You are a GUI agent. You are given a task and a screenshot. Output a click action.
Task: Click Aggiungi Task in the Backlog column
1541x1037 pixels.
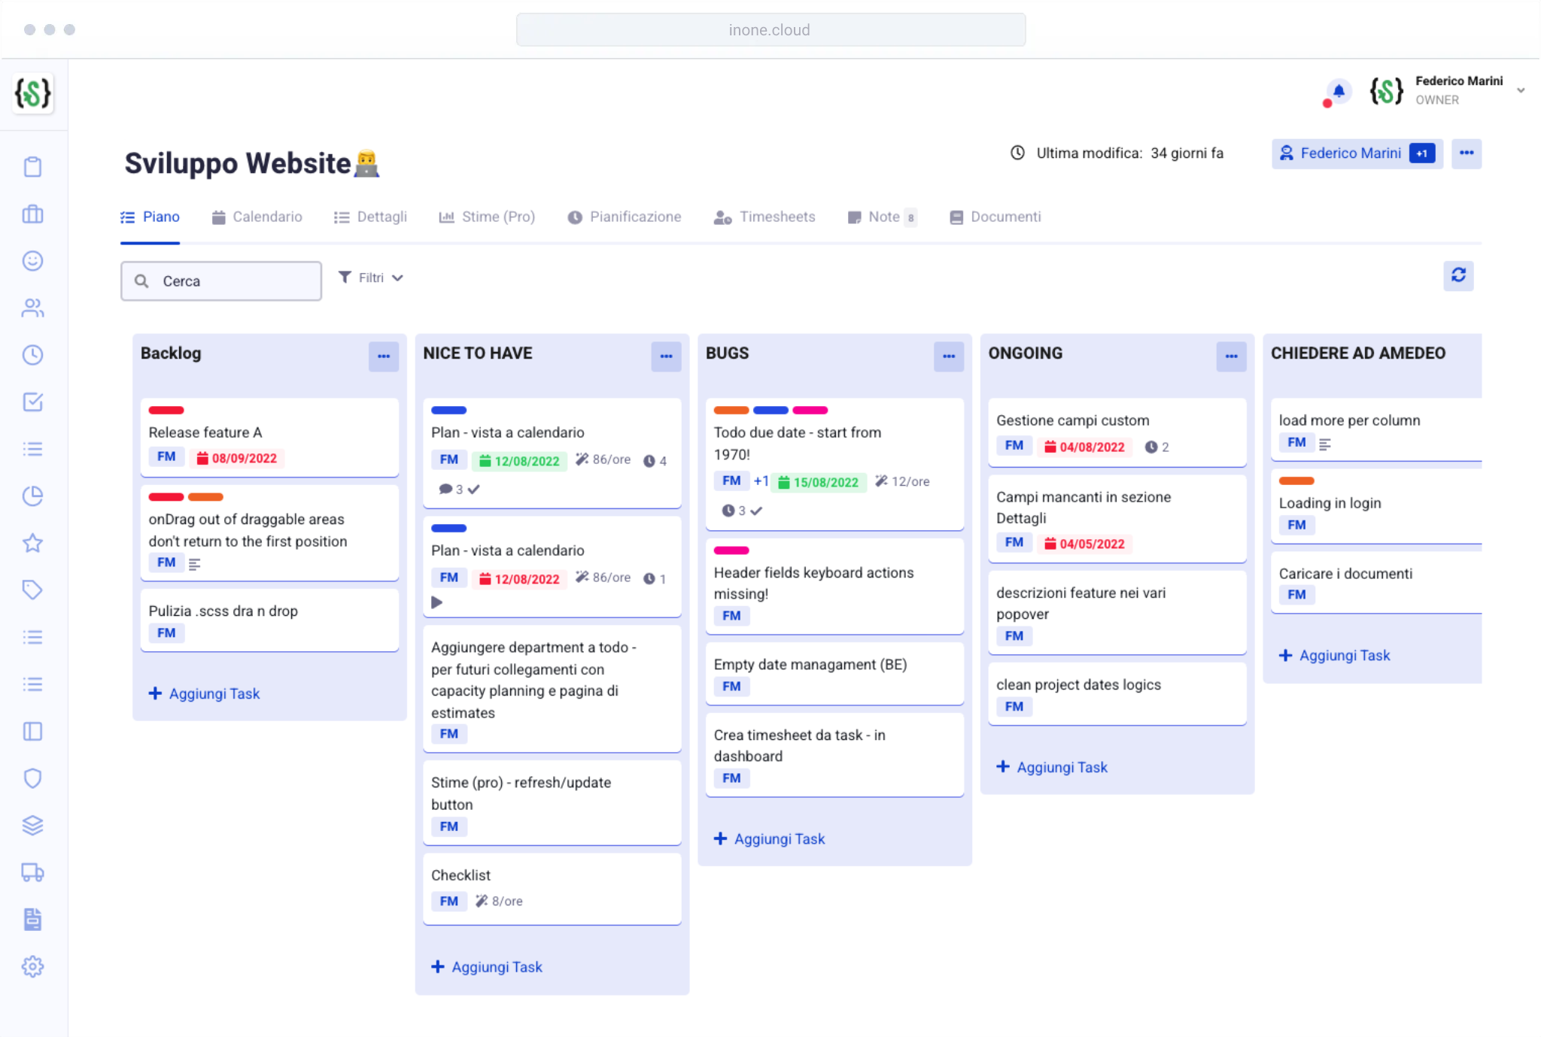[204, 693]
